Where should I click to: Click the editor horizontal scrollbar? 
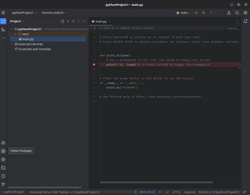(x=156, y=182)
